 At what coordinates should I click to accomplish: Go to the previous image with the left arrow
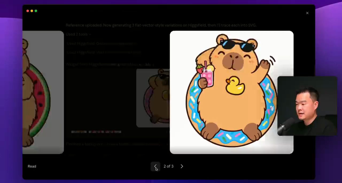(155, 166)
